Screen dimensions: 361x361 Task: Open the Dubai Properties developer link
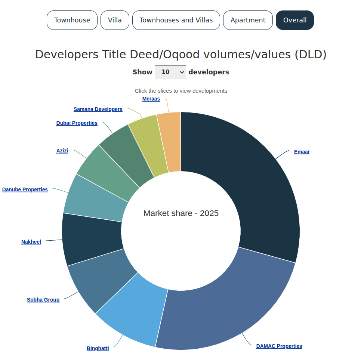(x=77, y=123)
